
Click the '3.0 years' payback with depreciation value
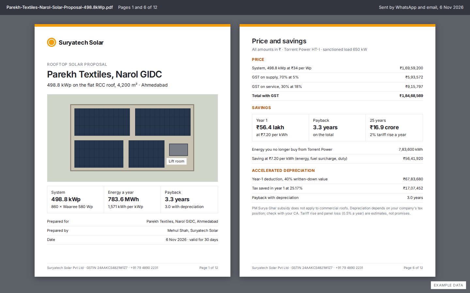[x=415, y=198]
